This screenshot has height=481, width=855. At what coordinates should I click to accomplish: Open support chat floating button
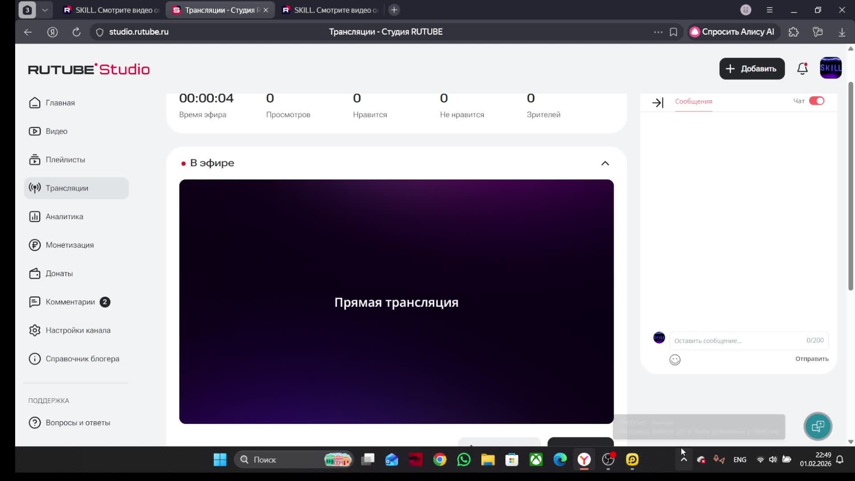point(818,426)
